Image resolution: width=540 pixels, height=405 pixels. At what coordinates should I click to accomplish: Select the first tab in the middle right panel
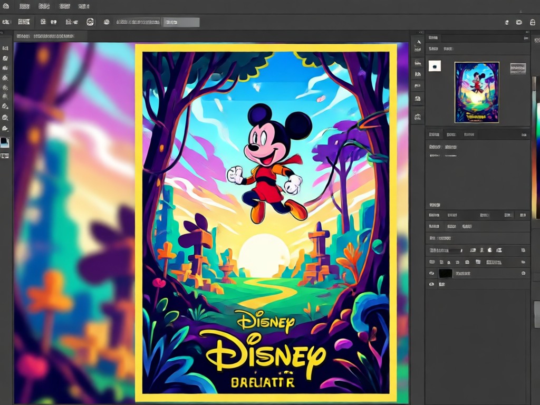434,134
